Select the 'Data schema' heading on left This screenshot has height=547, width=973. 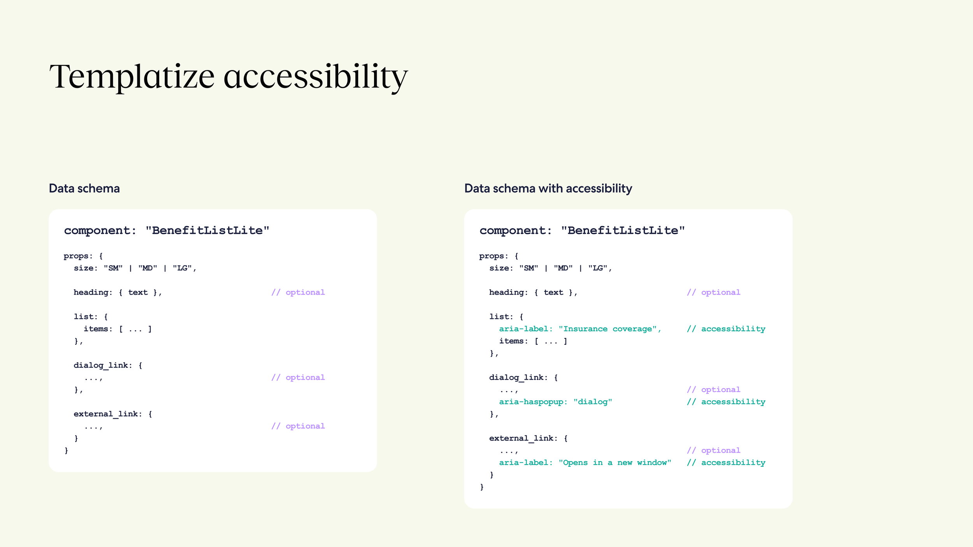click(84, 188)
